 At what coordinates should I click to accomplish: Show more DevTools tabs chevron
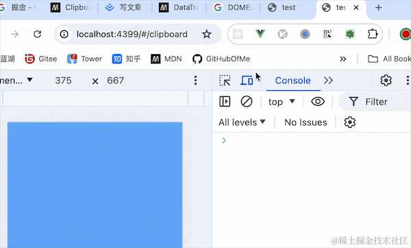[x=328, y=81]
